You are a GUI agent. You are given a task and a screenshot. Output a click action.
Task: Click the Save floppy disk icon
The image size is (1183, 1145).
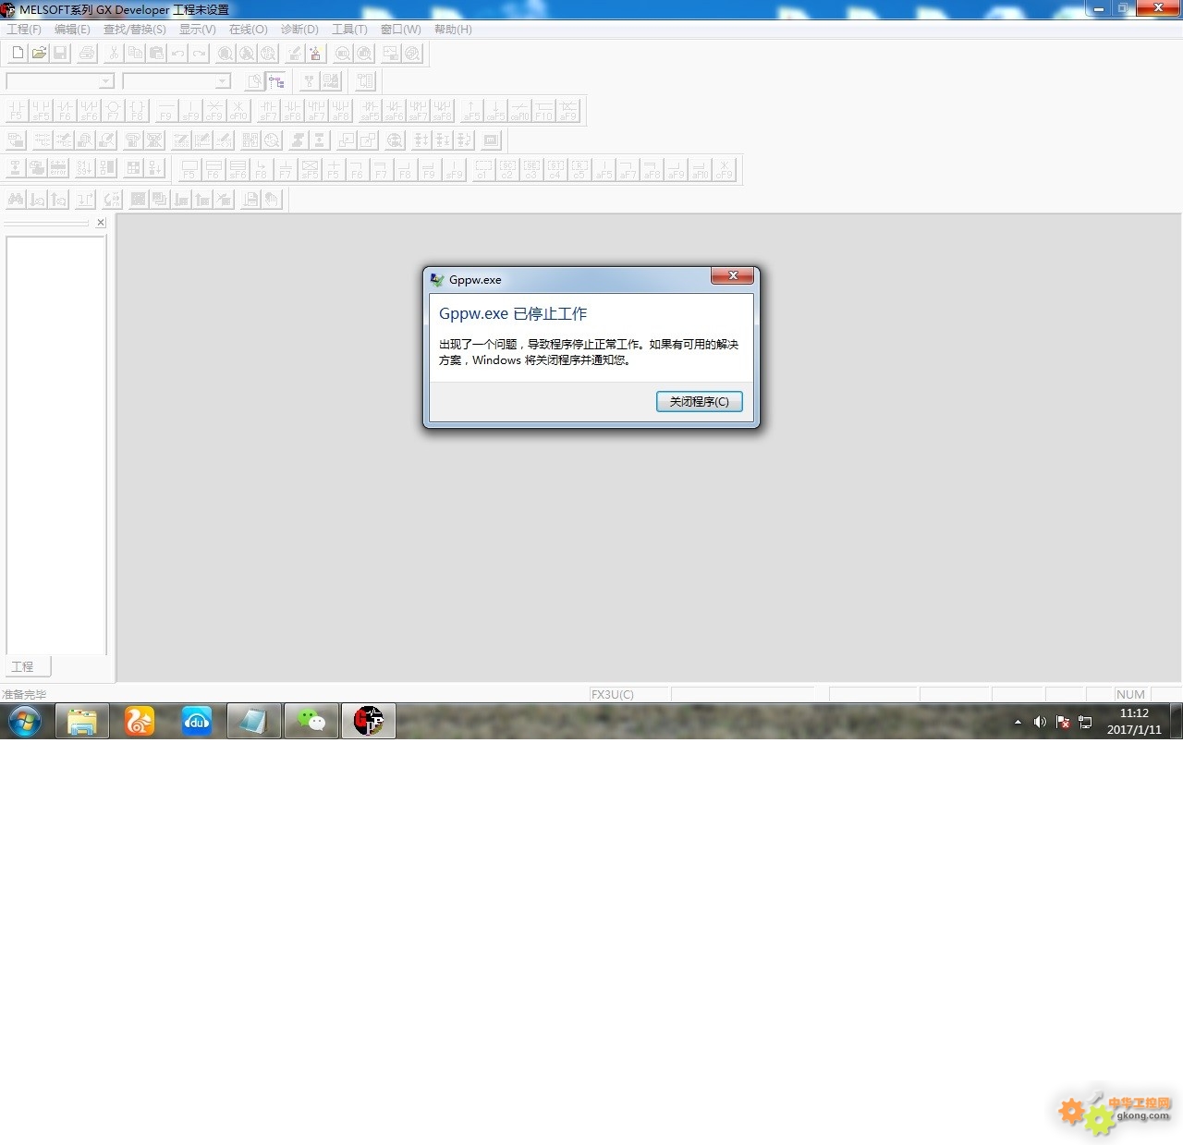point(60,54)
